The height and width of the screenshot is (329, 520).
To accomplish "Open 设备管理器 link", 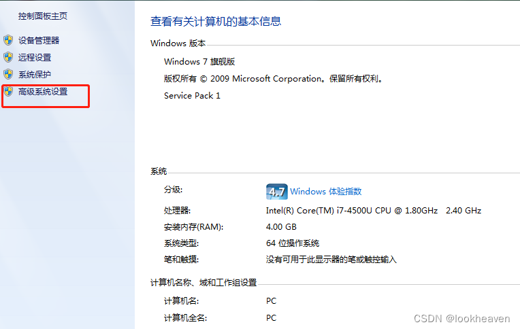I will click(39, 40).
